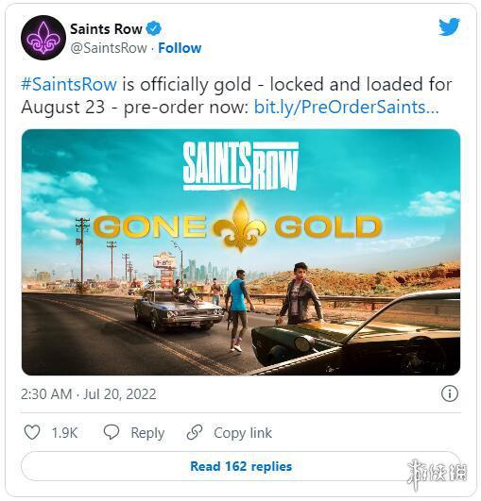
Task: Click the blue verified badge
Action: tap(154, 28)
